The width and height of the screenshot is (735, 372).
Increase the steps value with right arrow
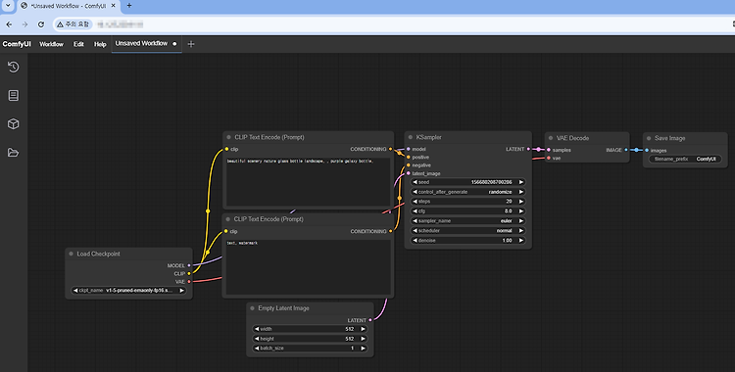(x=520, y=202)
